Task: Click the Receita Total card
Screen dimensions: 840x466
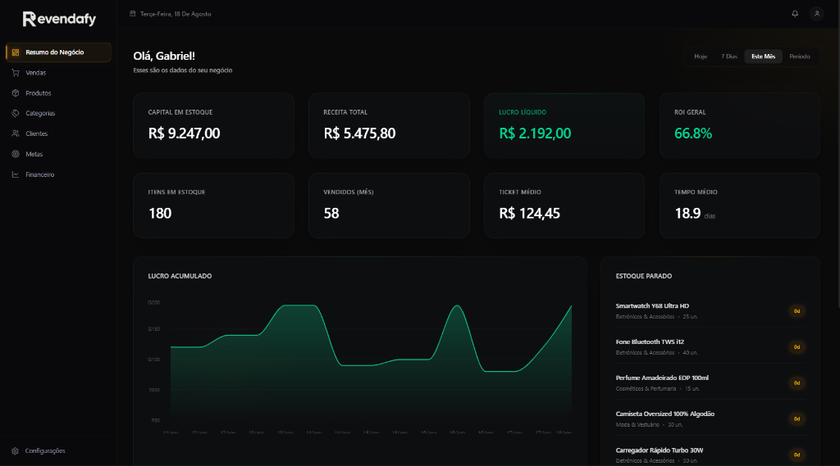Action: coord(389,126)
